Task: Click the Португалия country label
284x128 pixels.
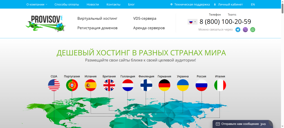Action: click(x=72, y=76)
